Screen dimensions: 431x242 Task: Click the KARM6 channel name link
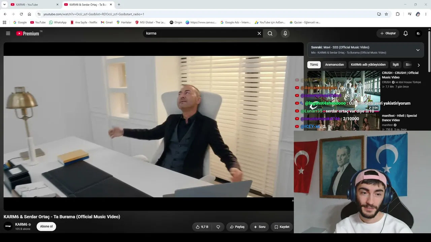21,225
